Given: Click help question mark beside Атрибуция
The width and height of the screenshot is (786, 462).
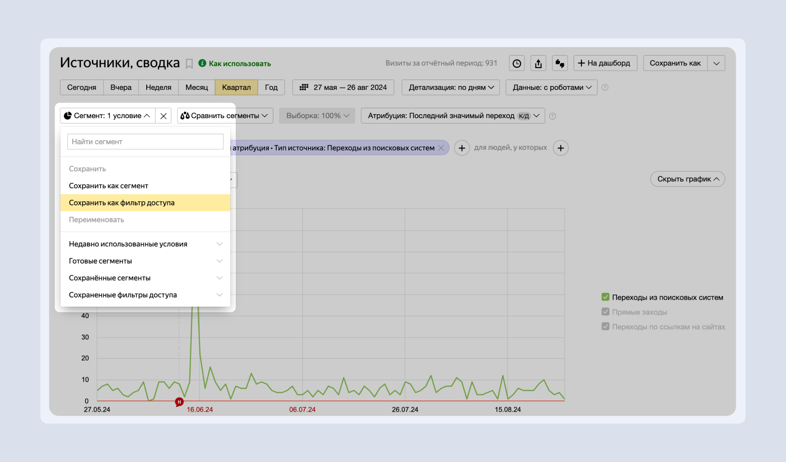Looking at the screenshot, I should [553, 116].
